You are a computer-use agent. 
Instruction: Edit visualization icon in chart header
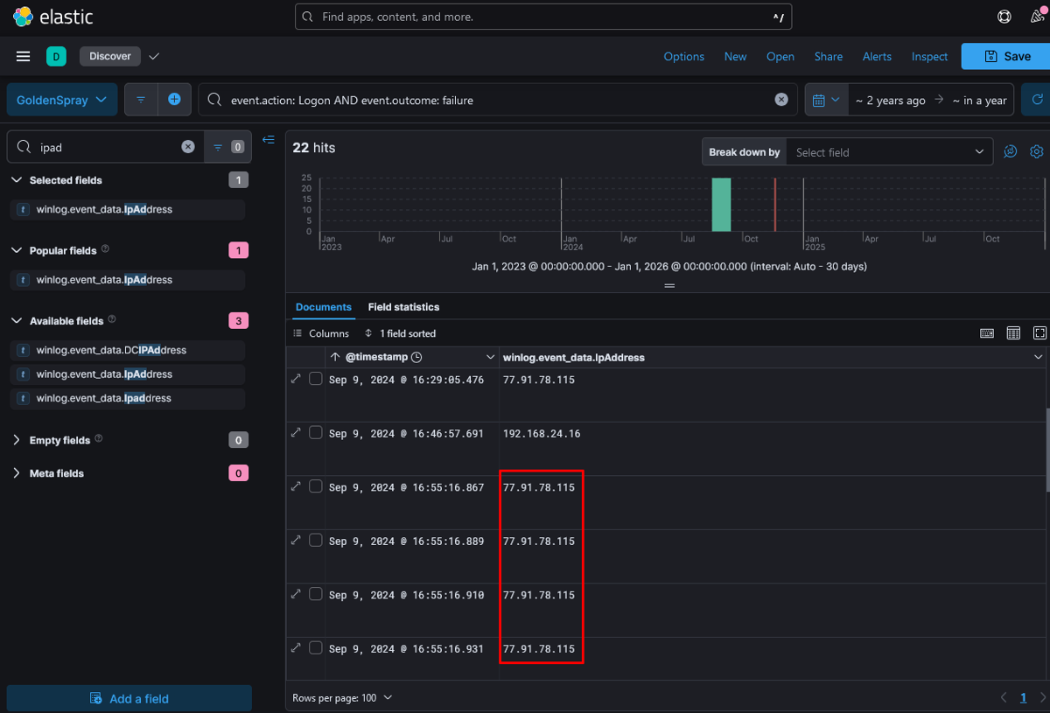pos(1011,151)
